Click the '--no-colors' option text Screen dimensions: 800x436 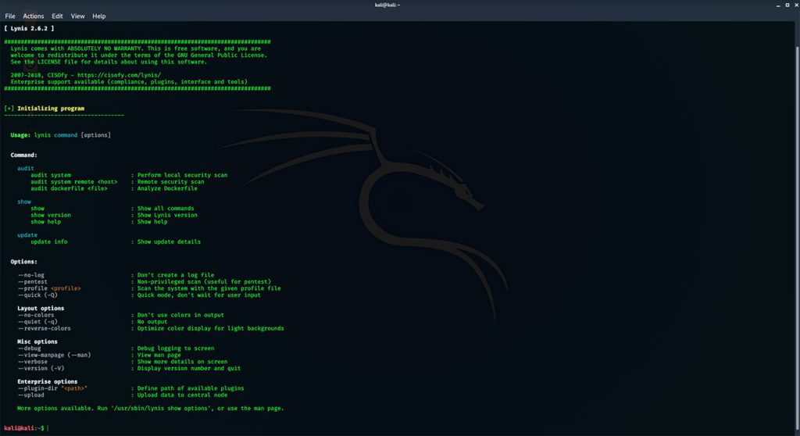[36, 315]
